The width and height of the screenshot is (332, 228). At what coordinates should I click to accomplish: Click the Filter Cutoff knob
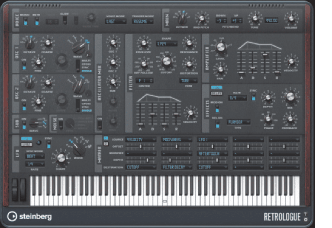(x=166, y=61)
